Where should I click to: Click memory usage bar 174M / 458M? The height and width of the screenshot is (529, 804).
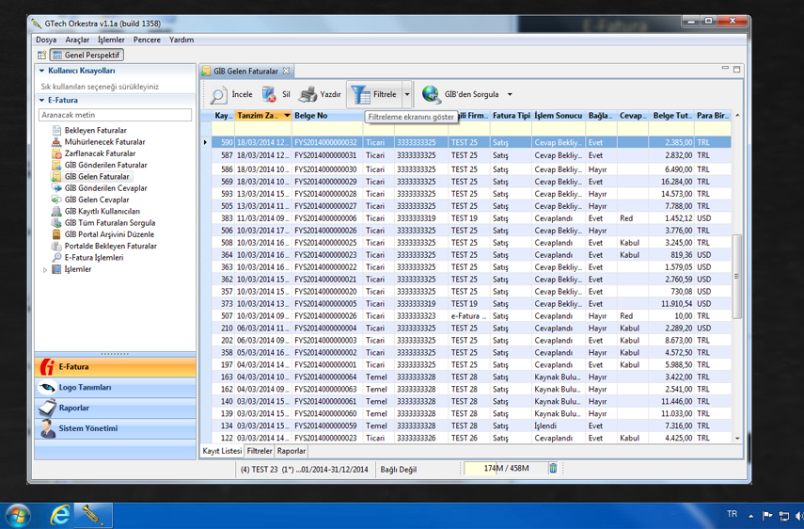click(506, 468)
